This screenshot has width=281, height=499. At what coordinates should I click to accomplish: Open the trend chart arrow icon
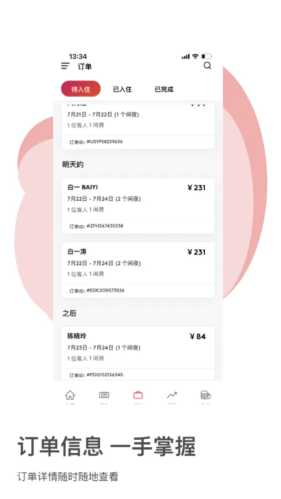pos(172,395)
